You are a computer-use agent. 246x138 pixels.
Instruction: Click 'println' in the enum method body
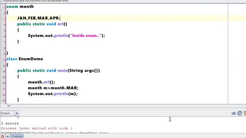tap(61, 36)
